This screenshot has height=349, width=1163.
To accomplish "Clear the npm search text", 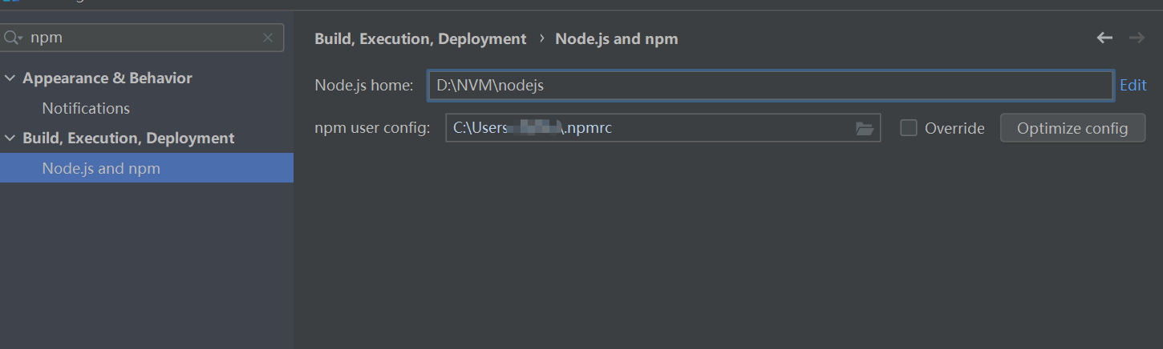I will click(x=269, y=38).
